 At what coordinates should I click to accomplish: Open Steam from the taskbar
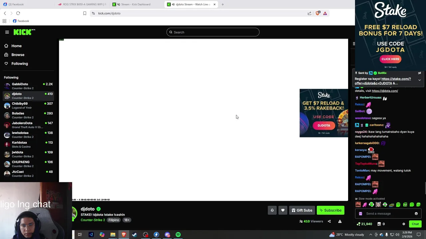[x=134, y=235]
